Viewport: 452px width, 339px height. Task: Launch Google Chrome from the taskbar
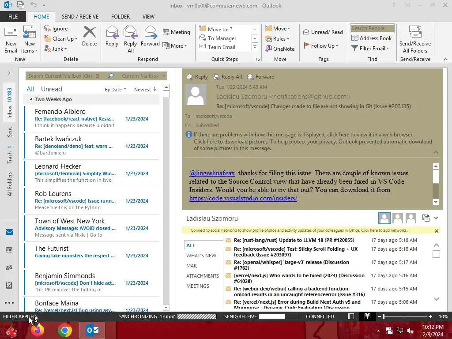[x=65, y=330]
